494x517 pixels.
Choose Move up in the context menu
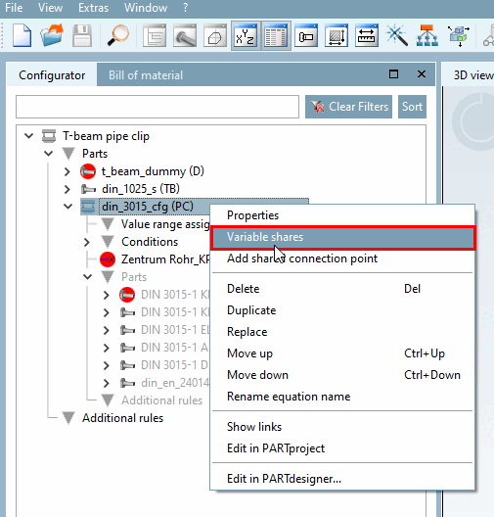pos(342,353)
